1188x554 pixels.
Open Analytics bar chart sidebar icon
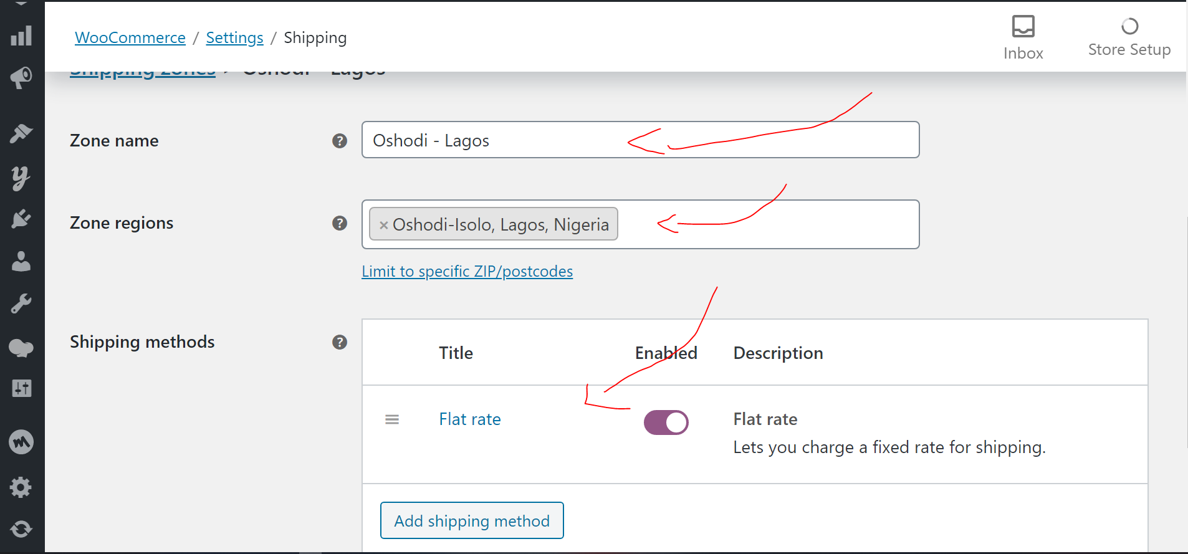pos(21,36)
